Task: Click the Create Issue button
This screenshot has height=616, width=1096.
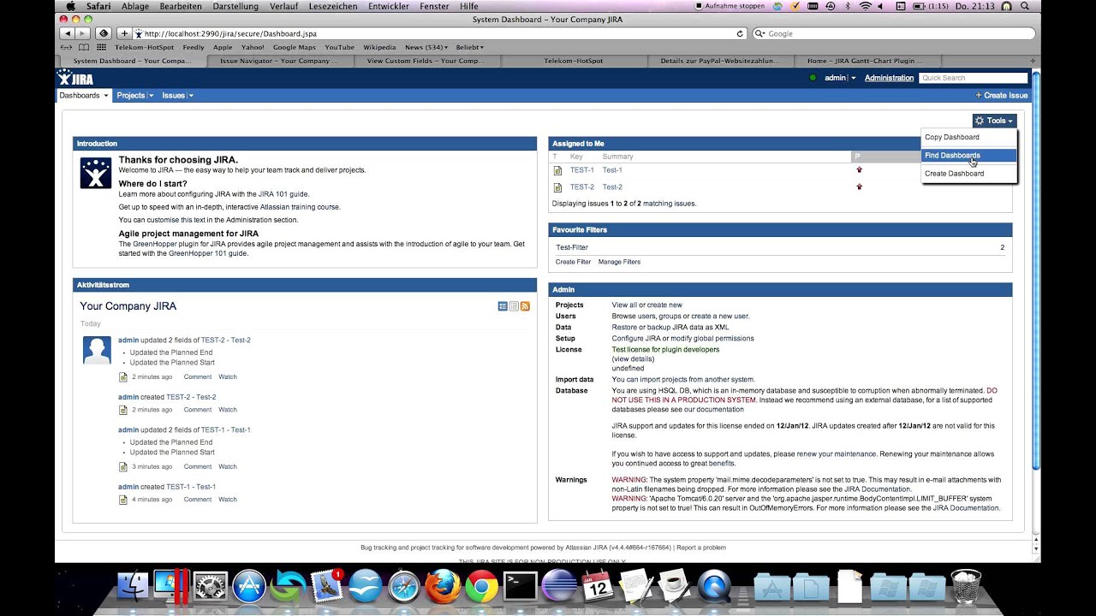Action: point(1001,96)
